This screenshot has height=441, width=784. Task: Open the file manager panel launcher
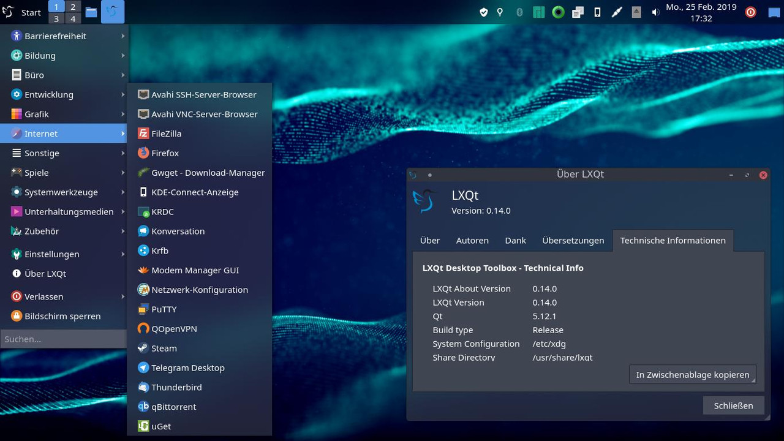91,12
